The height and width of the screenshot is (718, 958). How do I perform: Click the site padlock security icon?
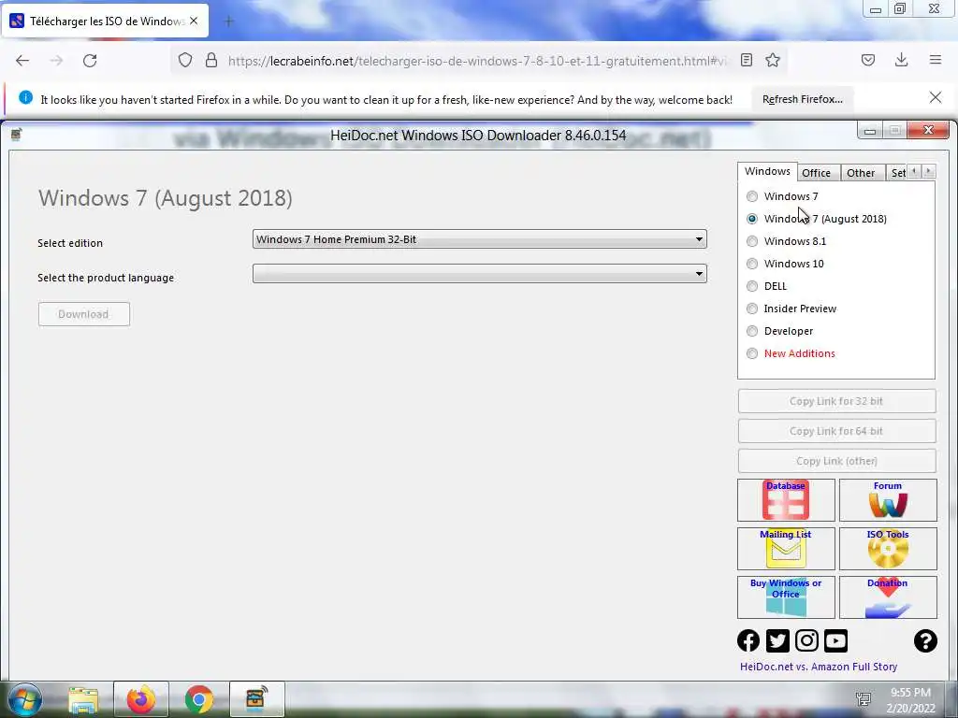pyautogui.click(x=211, y=60)
